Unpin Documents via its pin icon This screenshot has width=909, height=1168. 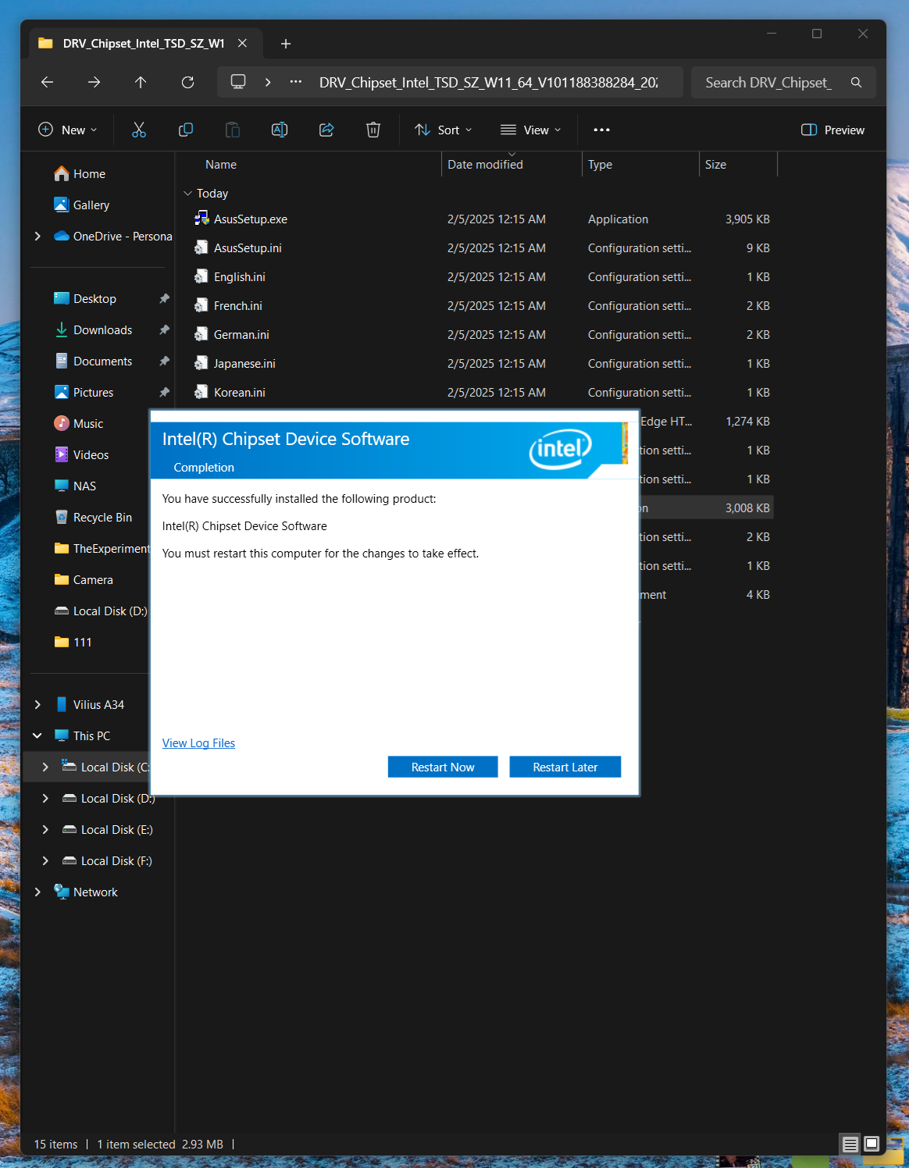(164, 361)
